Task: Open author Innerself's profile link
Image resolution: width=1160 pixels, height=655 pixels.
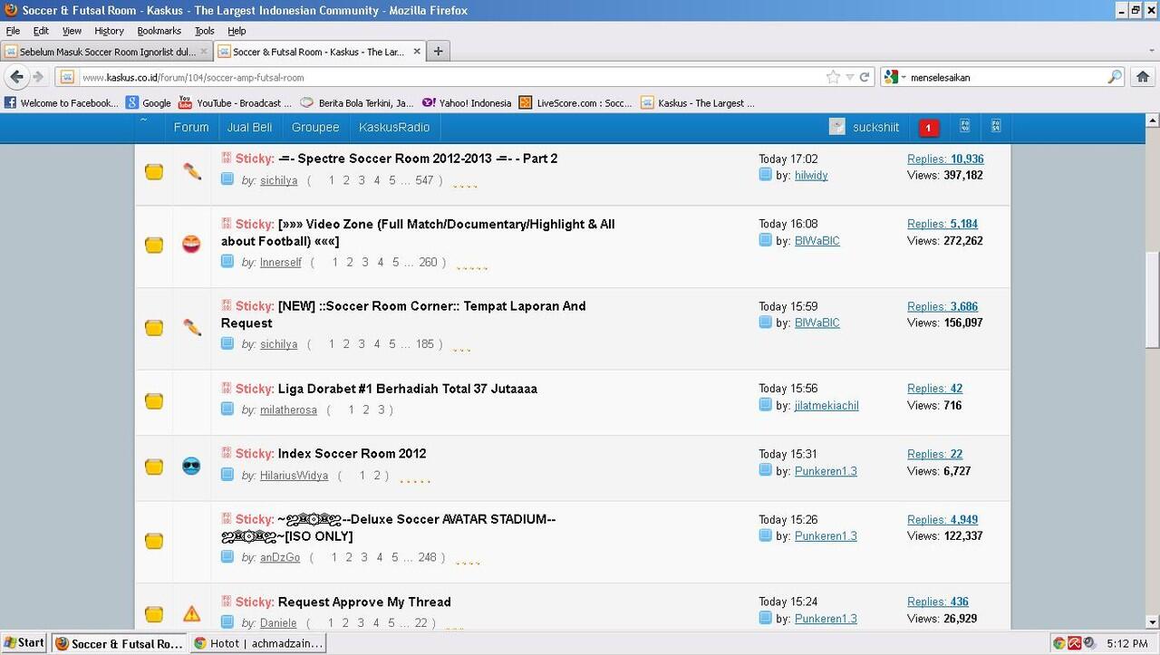Action: [281, 262]
